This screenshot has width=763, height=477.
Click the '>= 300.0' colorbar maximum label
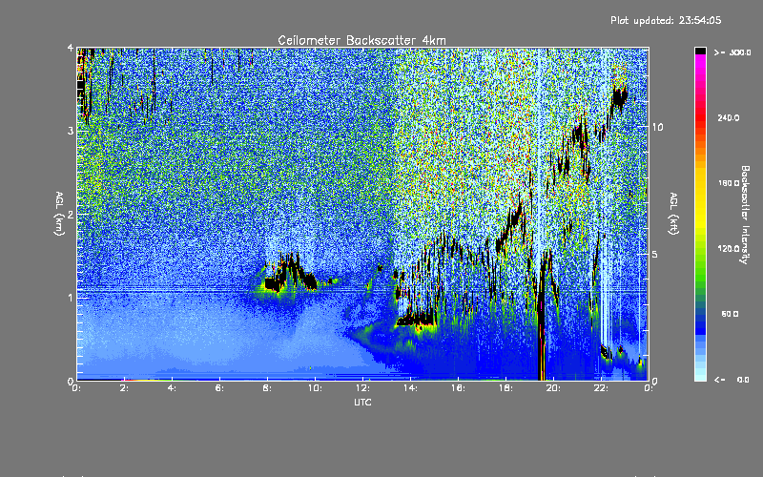point(732,52)
